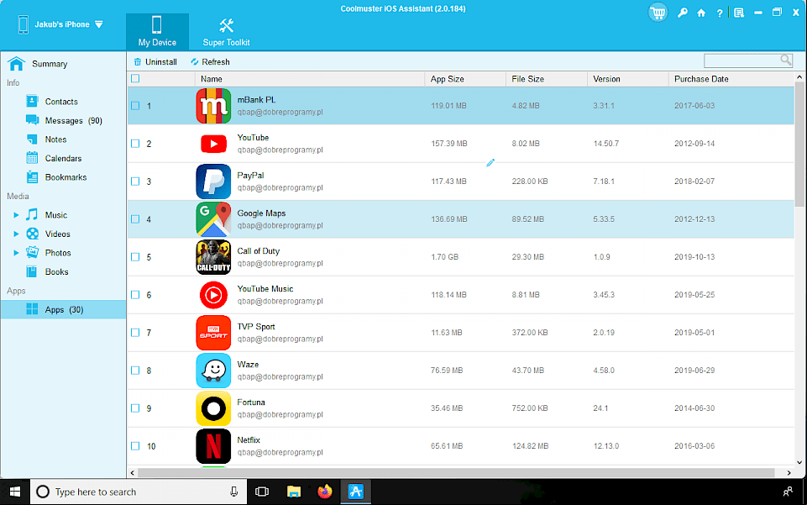Check the box for PayPal row

[135, 181]
